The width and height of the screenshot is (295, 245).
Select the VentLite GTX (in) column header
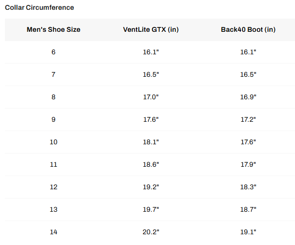coord(151,30)
